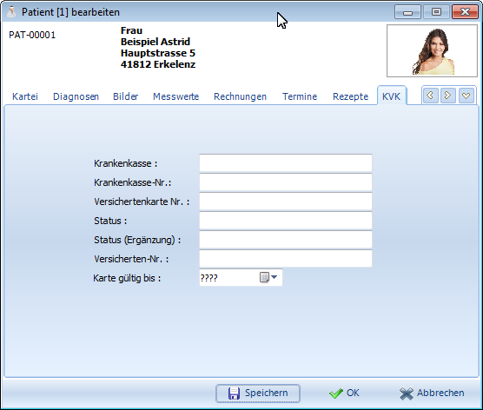483x410 pixels.
Task: Maximize the patient edit window
Action: [436, 12]
